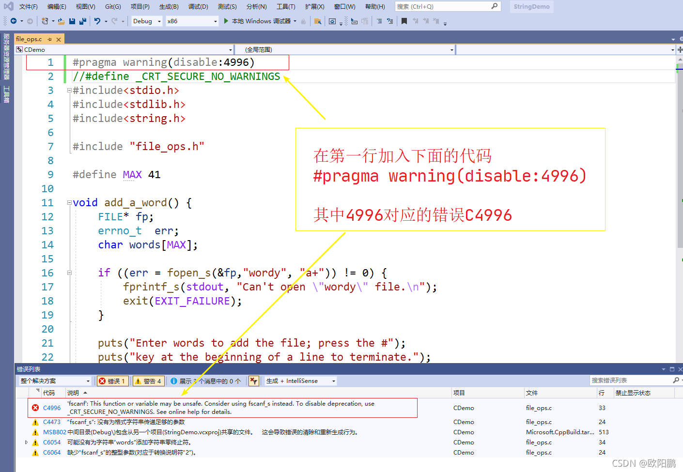Viewport: 683px width, 472px height.
Task: Click the Find in Files folder icon
Action: pyautogui.click(x=318, y=21)
